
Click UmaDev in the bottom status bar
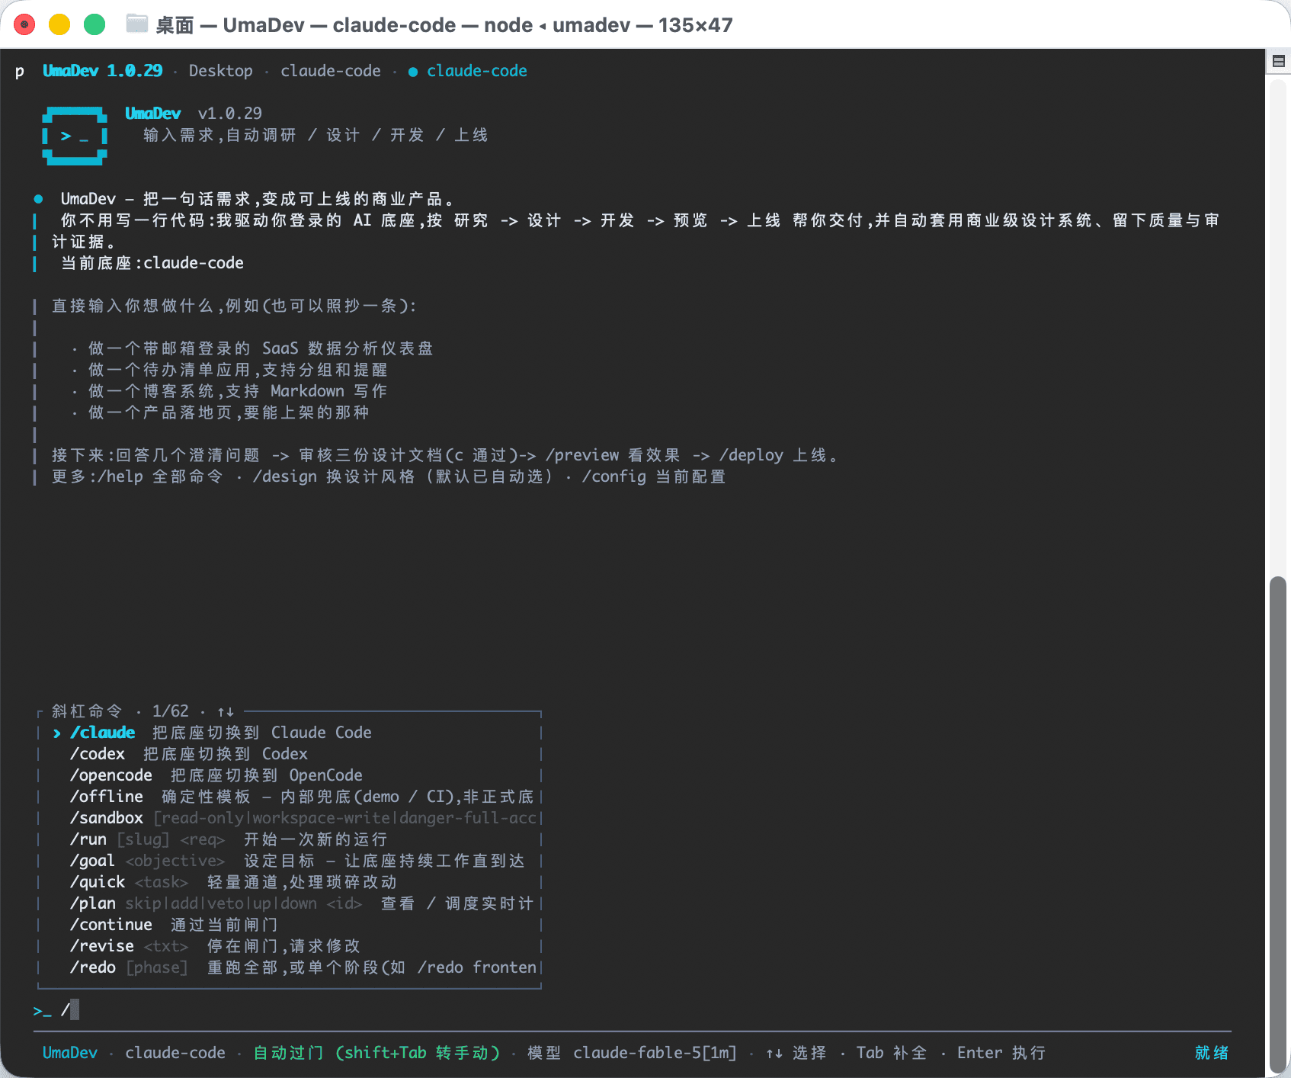pyautogui.click(x=70, y=1053)
